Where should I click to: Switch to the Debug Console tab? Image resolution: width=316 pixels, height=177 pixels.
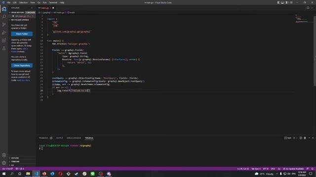click(74, 138)
